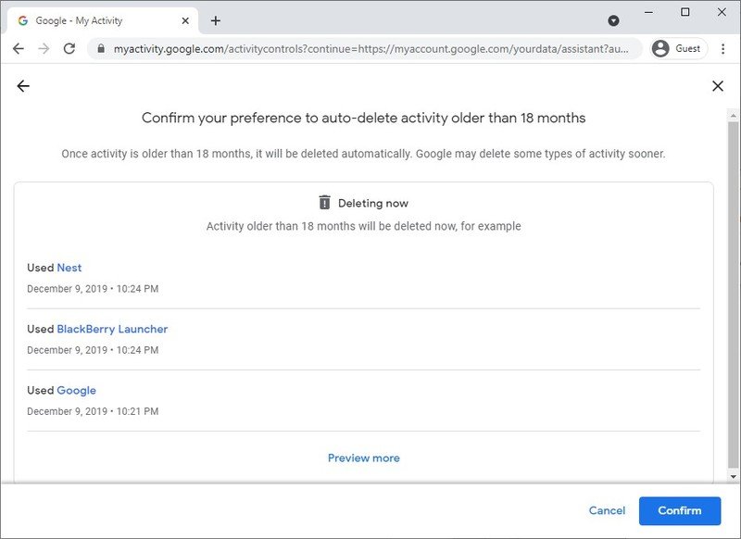Click the browser Forward navigation arrow
Image resolution: width=741 pixels, height=539 pixels.
point(44,49)
